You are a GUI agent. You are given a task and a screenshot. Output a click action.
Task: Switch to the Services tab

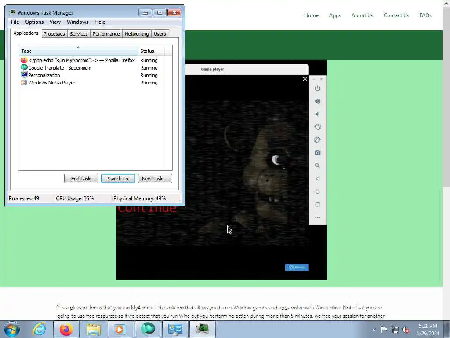click(79, 34)
